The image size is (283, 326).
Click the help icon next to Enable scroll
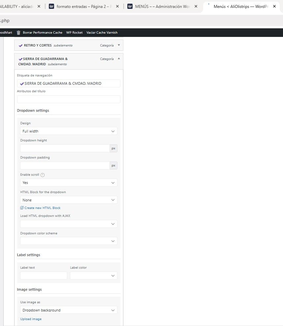pyautogui.click(x=43, y=175)
